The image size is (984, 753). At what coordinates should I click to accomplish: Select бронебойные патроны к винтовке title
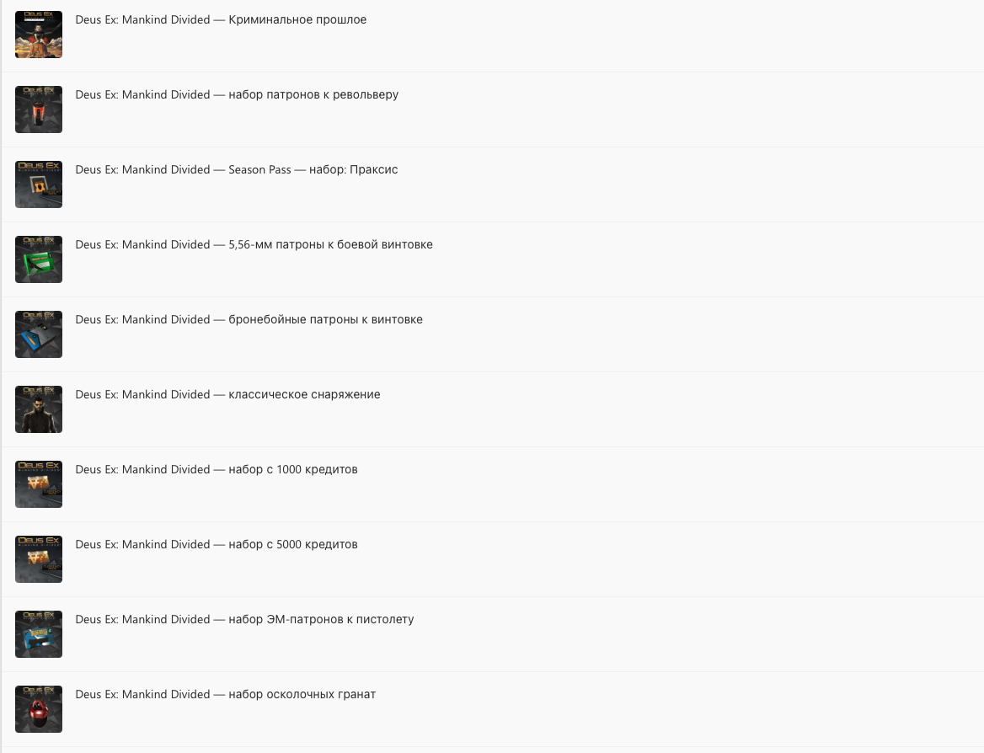[249, 319]
